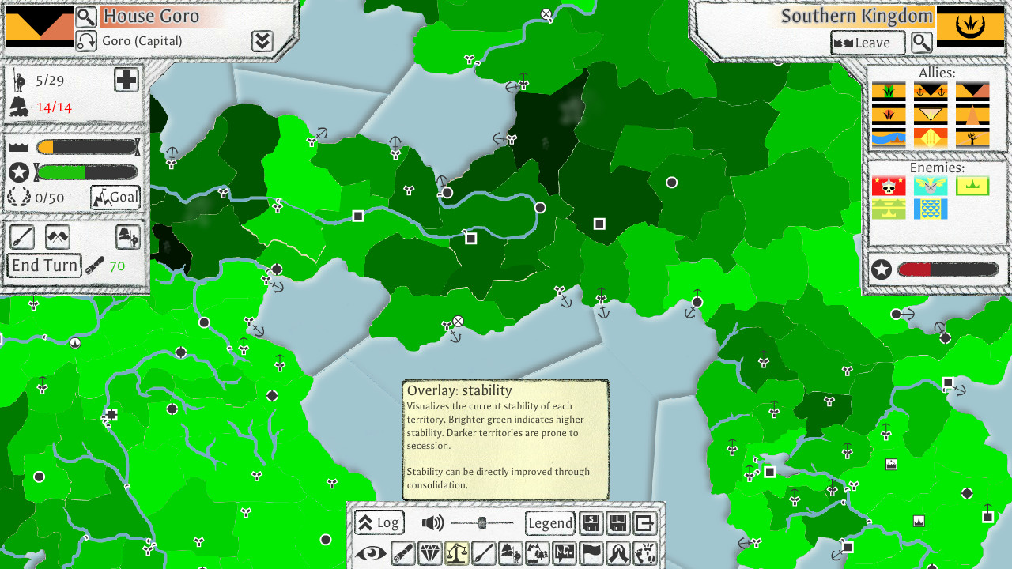
Task: Mute audio with the speaker icon
Action: pos(432,522)
